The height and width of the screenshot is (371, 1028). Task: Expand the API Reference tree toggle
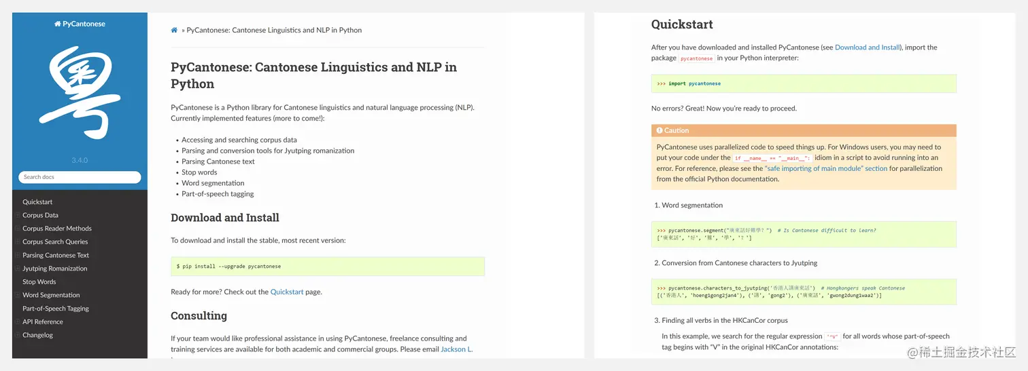pyautogui.click(x=18, y=321)
